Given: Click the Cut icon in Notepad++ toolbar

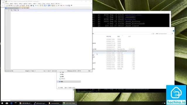Looking at the screenshot, I should point(20,6).
